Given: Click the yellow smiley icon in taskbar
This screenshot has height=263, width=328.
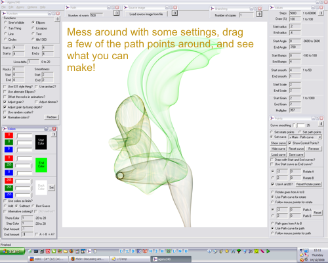Looking at the screenshot, I should coord(256,251).
